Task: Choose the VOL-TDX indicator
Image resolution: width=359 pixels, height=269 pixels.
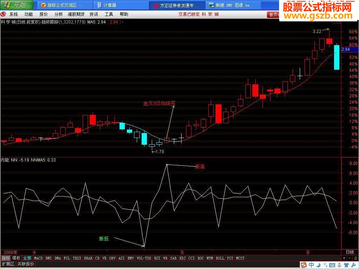Action: pos(144,258)
